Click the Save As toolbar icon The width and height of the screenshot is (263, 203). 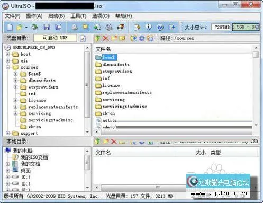tap(58, 27)
